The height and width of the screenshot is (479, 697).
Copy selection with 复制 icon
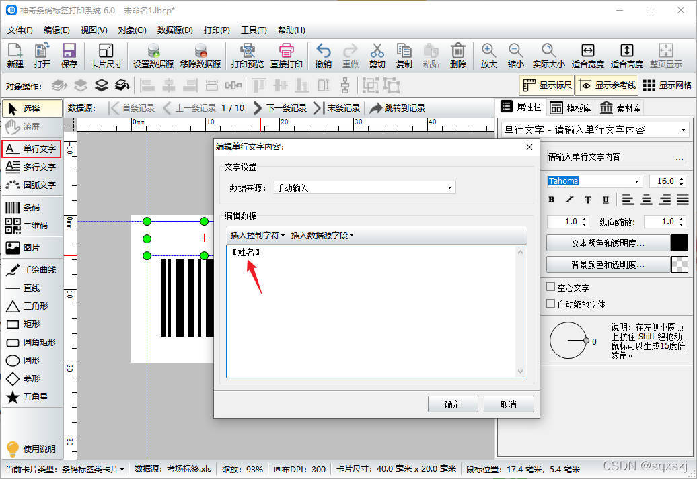click(404, 56)
